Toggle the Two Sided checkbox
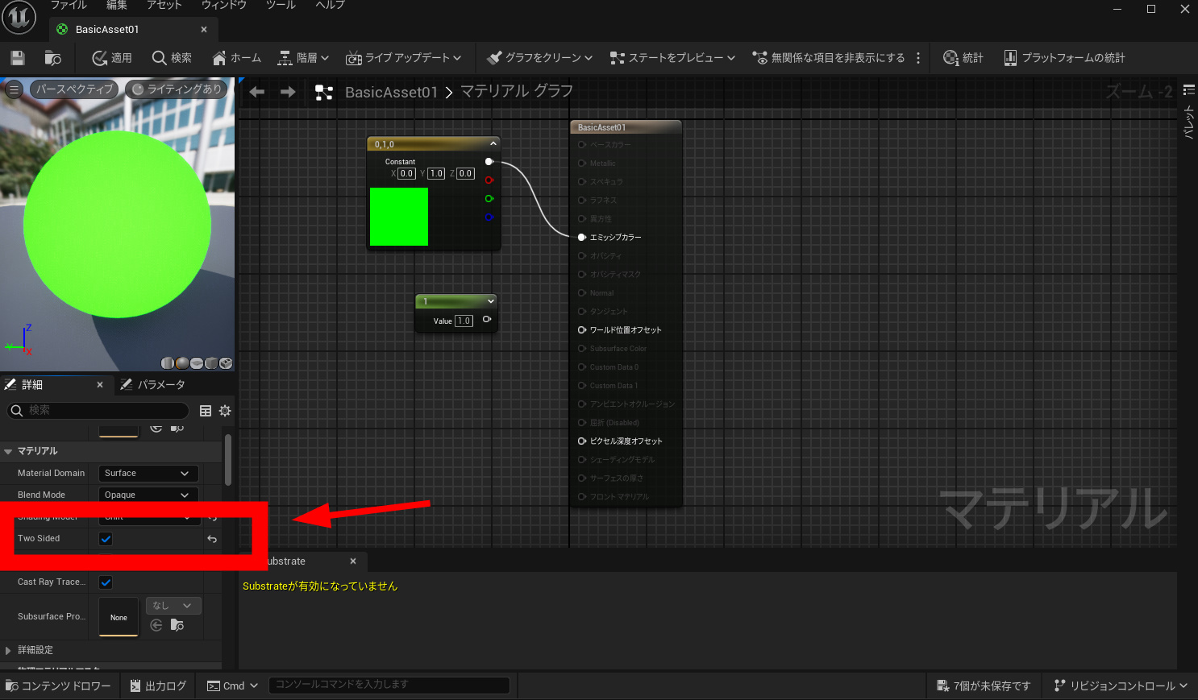Viewport: 1198px width, 700px height. point(106,539)
